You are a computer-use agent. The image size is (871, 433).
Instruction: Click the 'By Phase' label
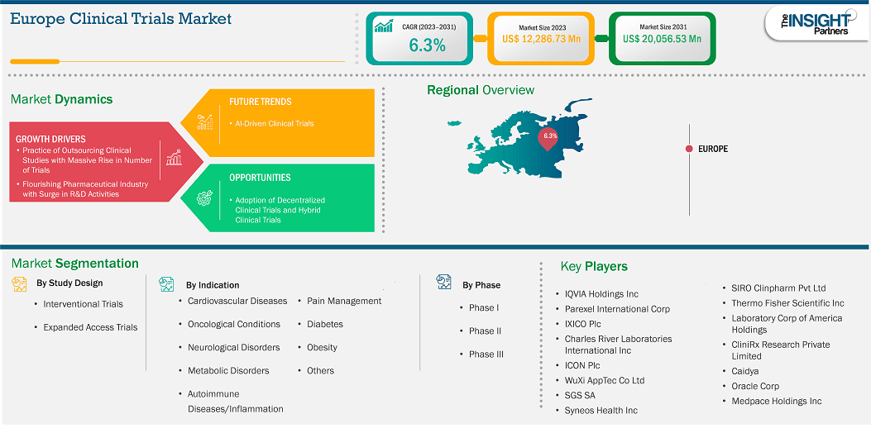481,285
